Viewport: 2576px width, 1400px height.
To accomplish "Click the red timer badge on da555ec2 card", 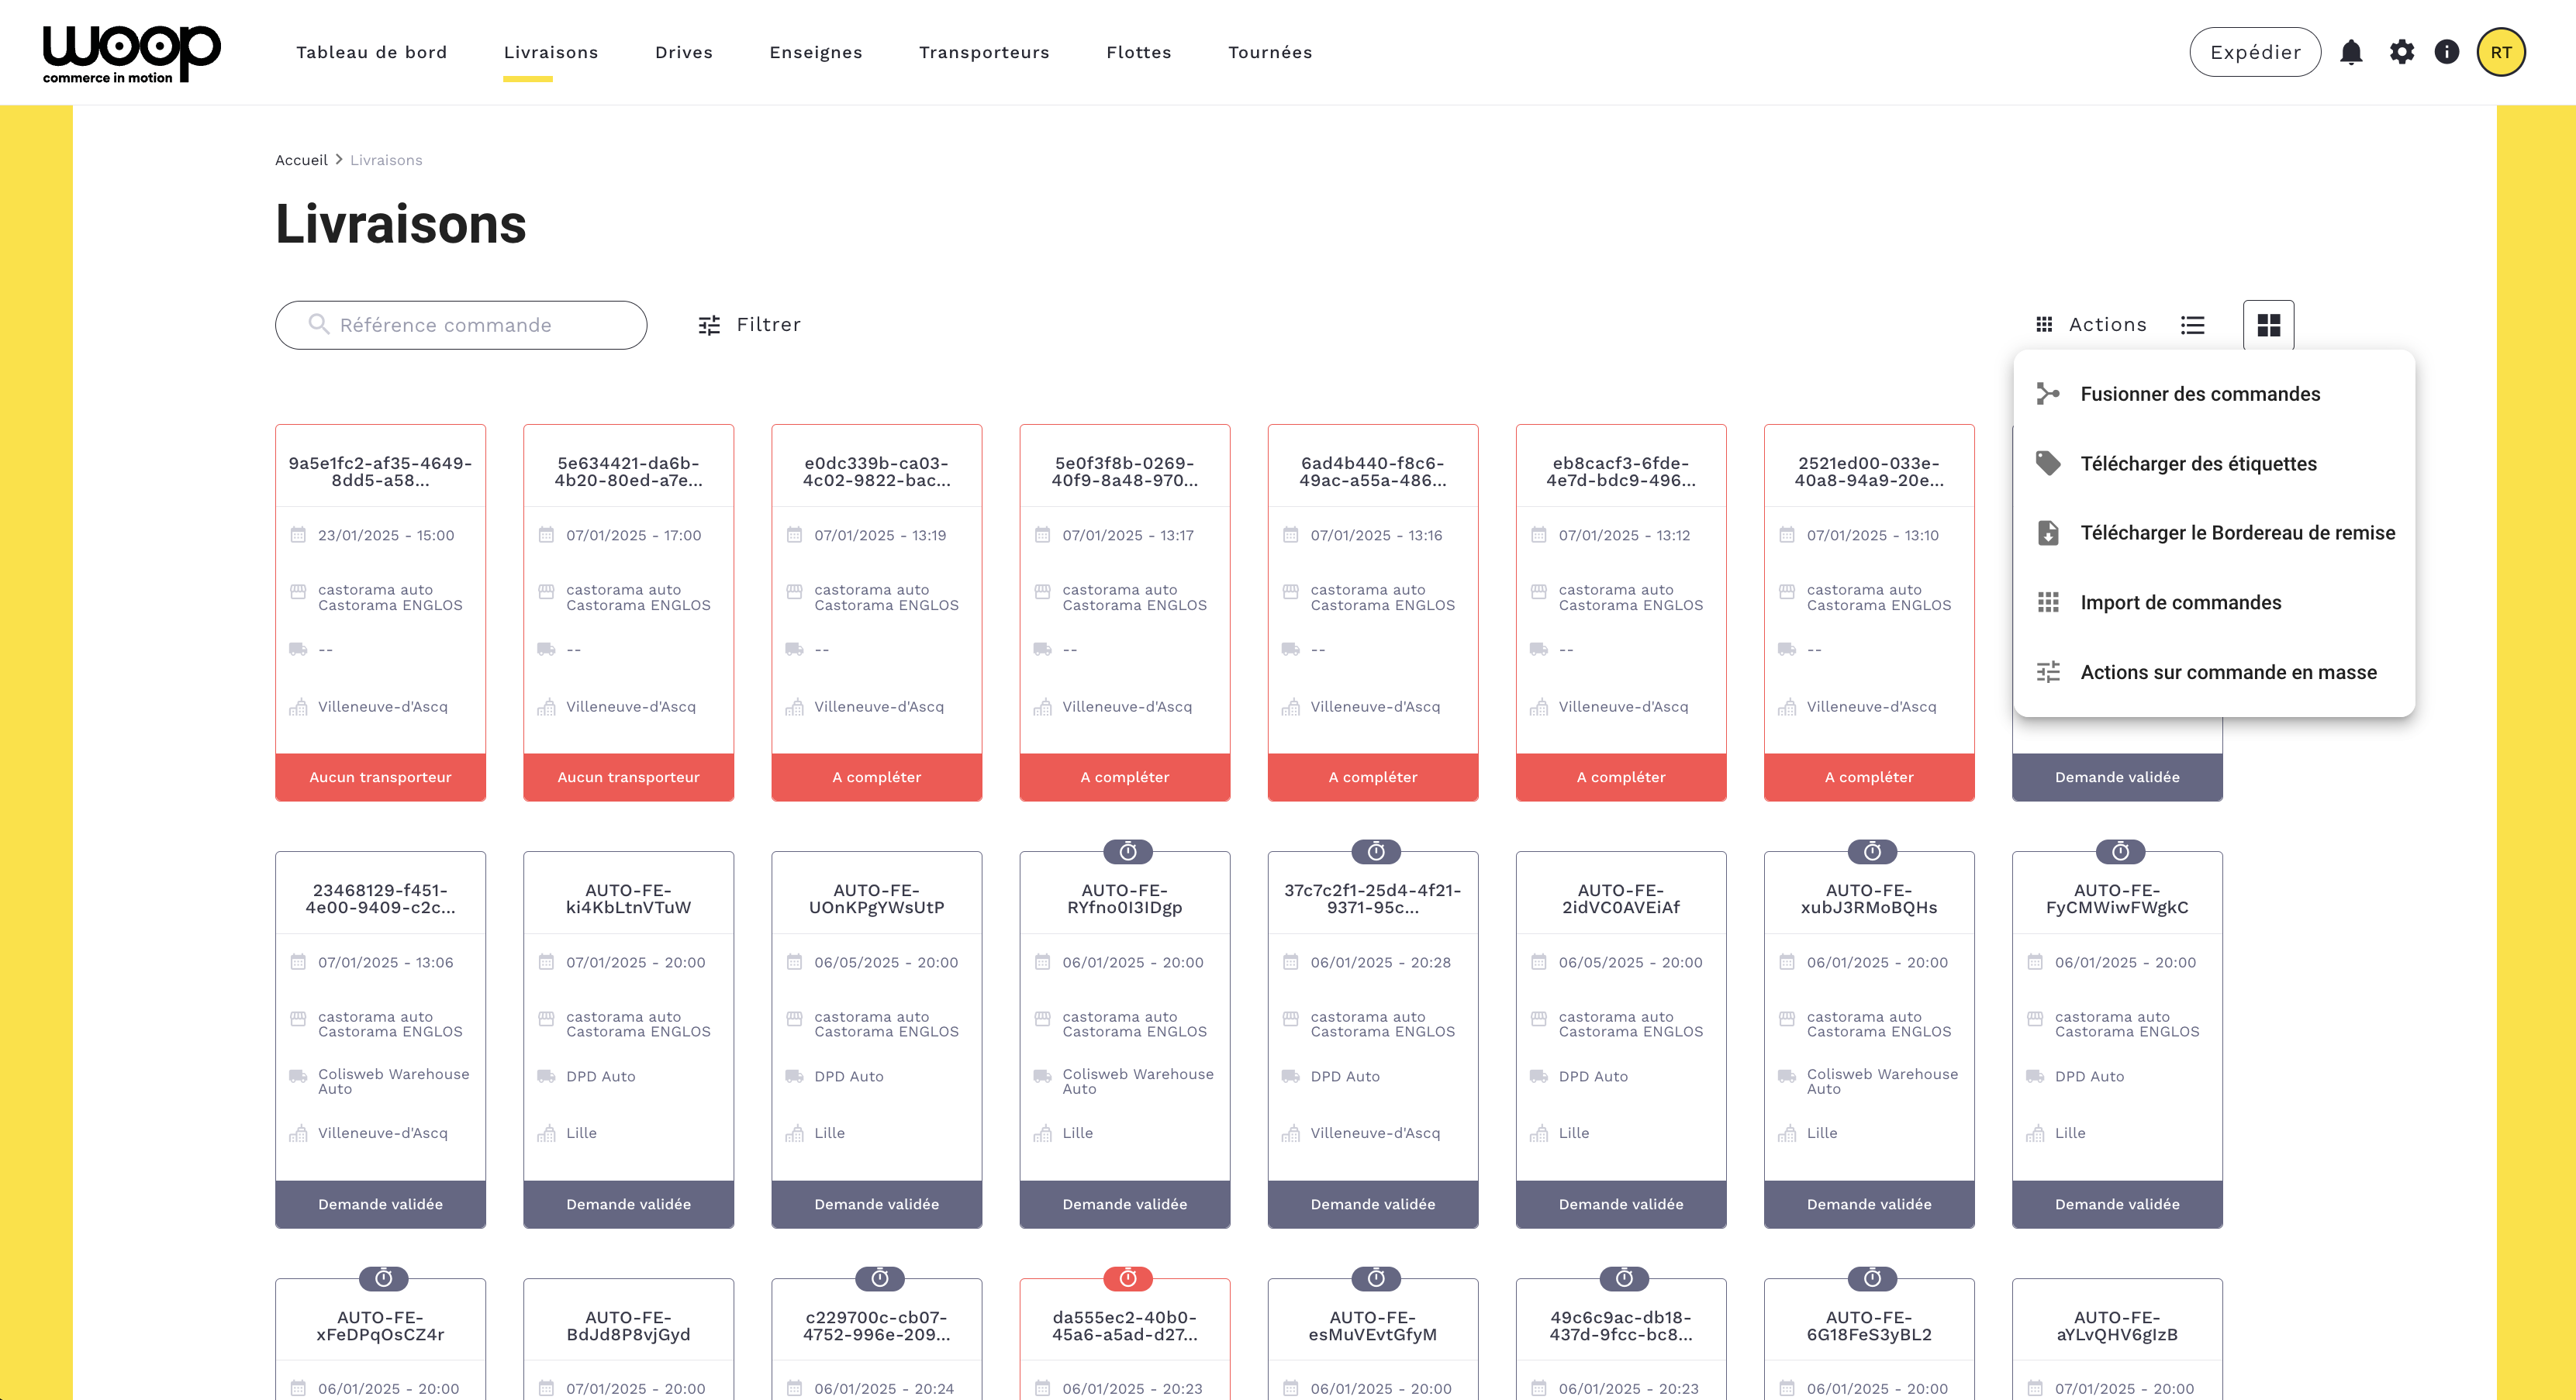I will point(1128,1278).
